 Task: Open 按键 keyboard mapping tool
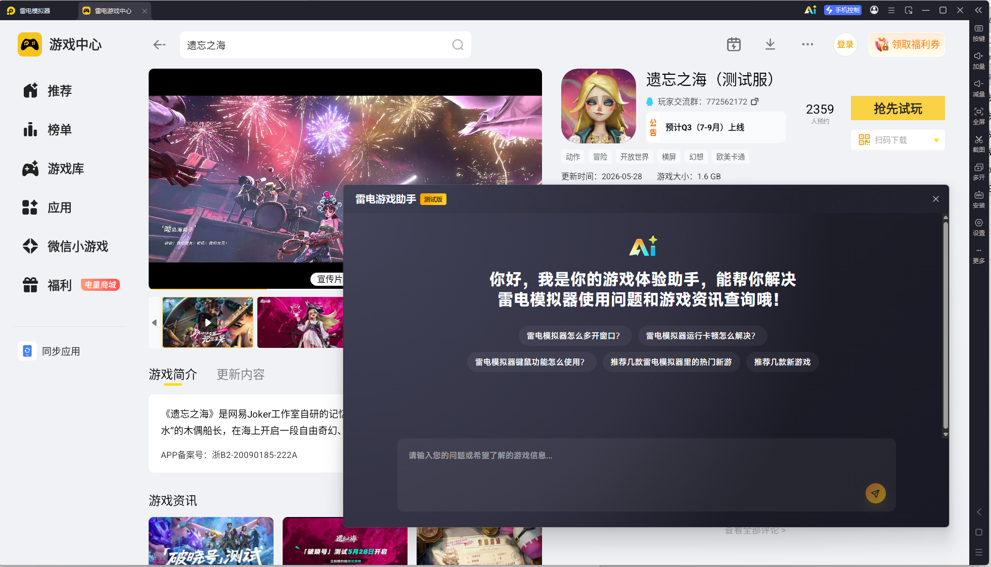coord(979,33)
